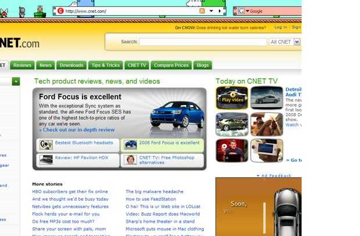Focus the CNET Search input box
This screenshot has height=236, width=360.
coord(203,42)
